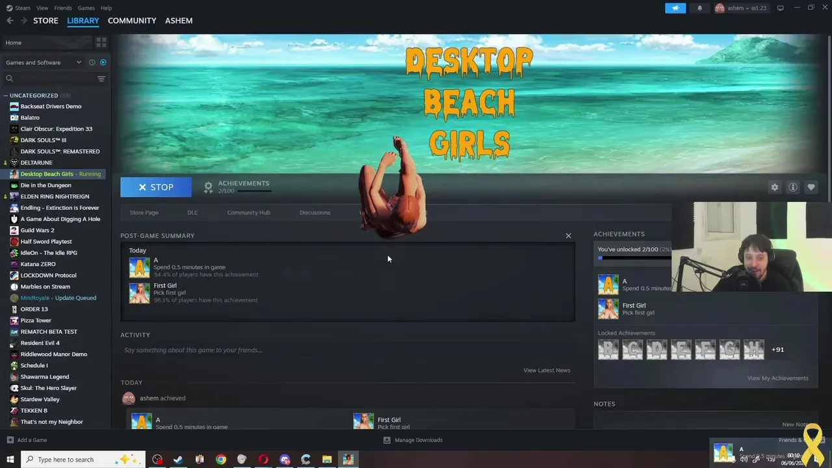Open the View menu
This screenshot has height=468, width=832.
[x=42, y=8]
